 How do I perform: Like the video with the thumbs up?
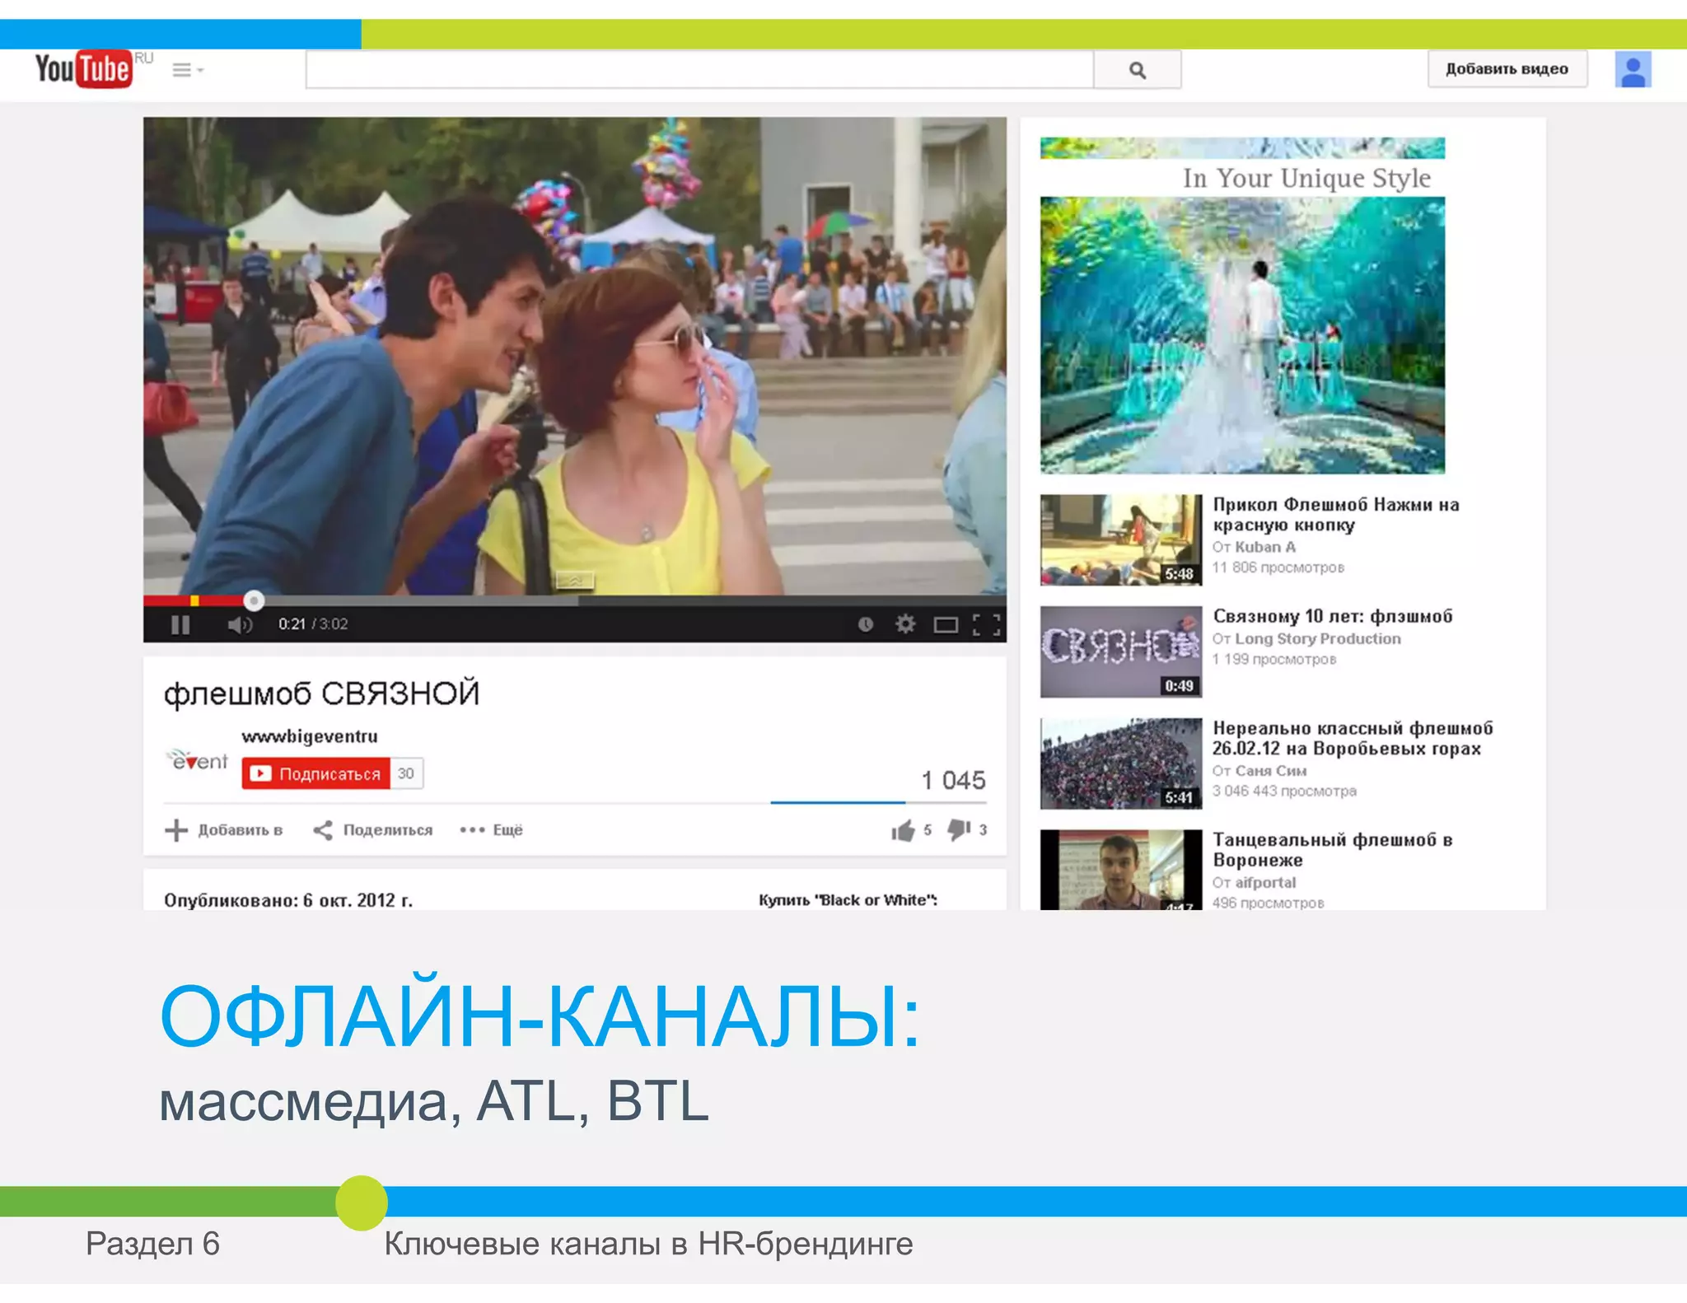[x=904, y=830]
